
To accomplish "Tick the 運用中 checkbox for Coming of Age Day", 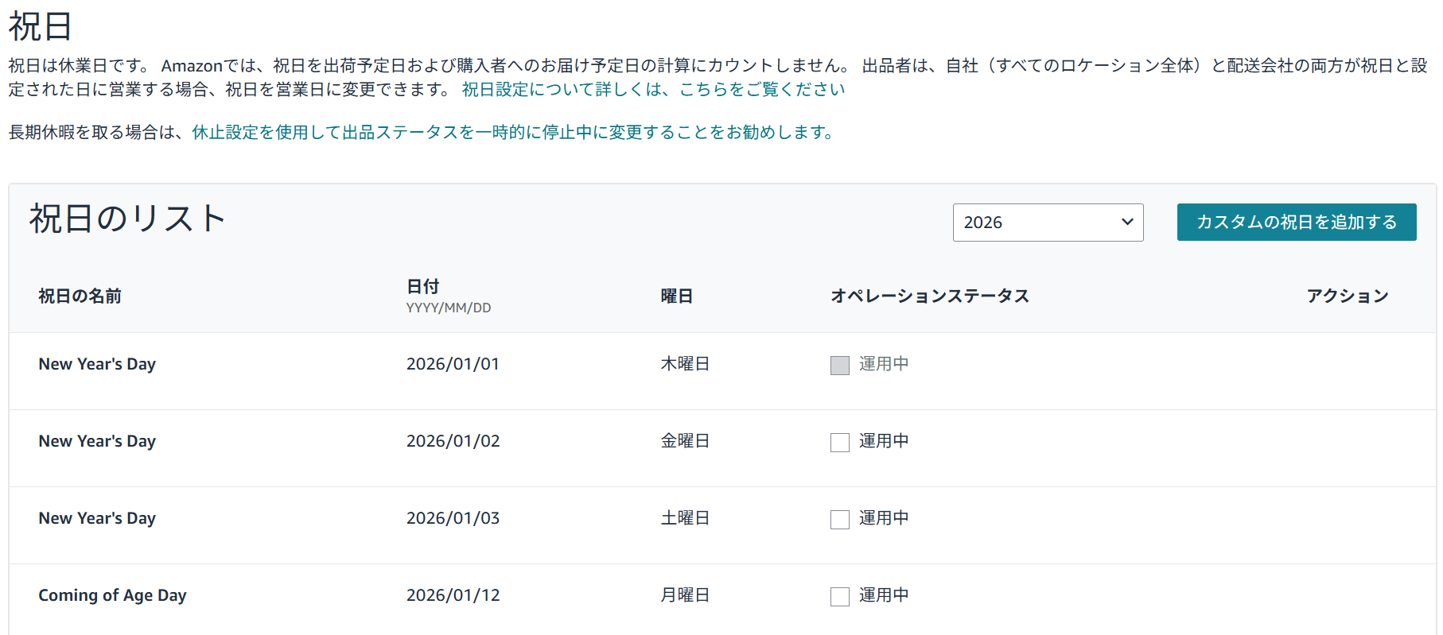I will click(839, 597).
